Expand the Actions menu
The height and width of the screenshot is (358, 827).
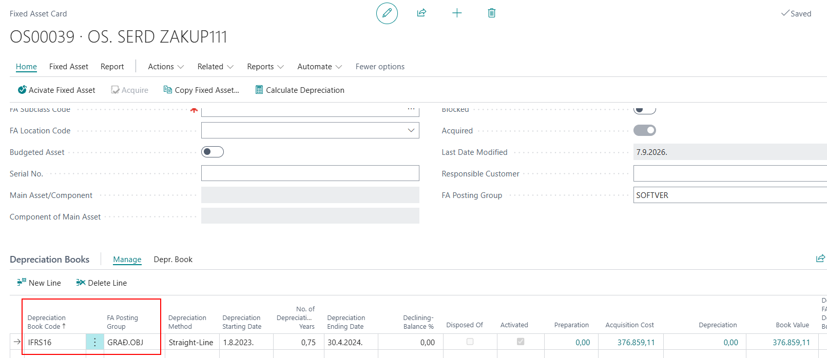point(166,67)
